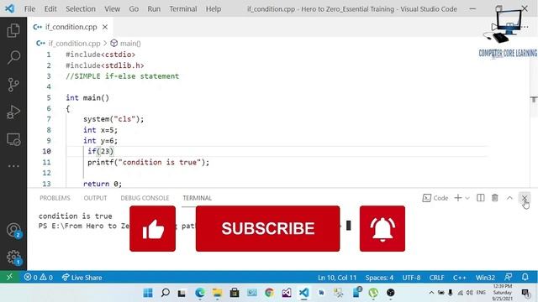Image resolution: width=538 pixels, height=302 pixels.
Task: Open the Help menu
Action: point(214,9)
